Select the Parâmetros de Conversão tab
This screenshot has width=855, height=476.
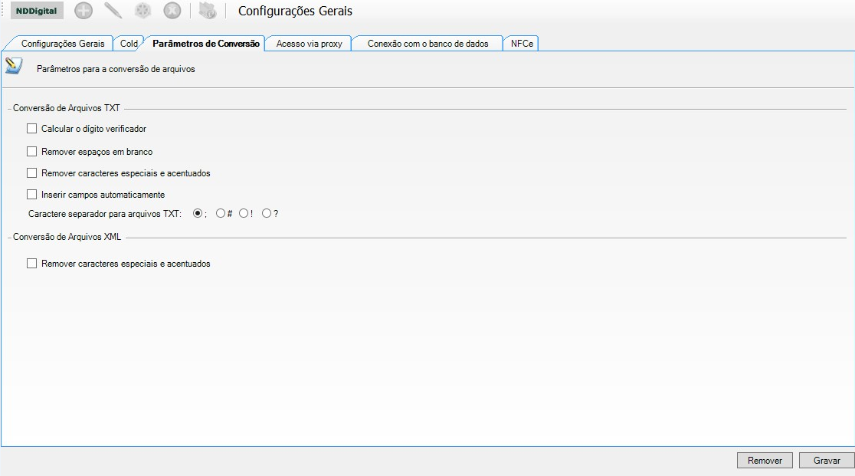[x=205, y=44]
